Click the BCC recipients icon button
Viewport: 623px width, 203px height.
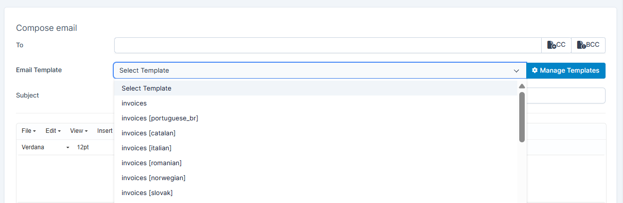pyautogui.click(x=588, y=45)
